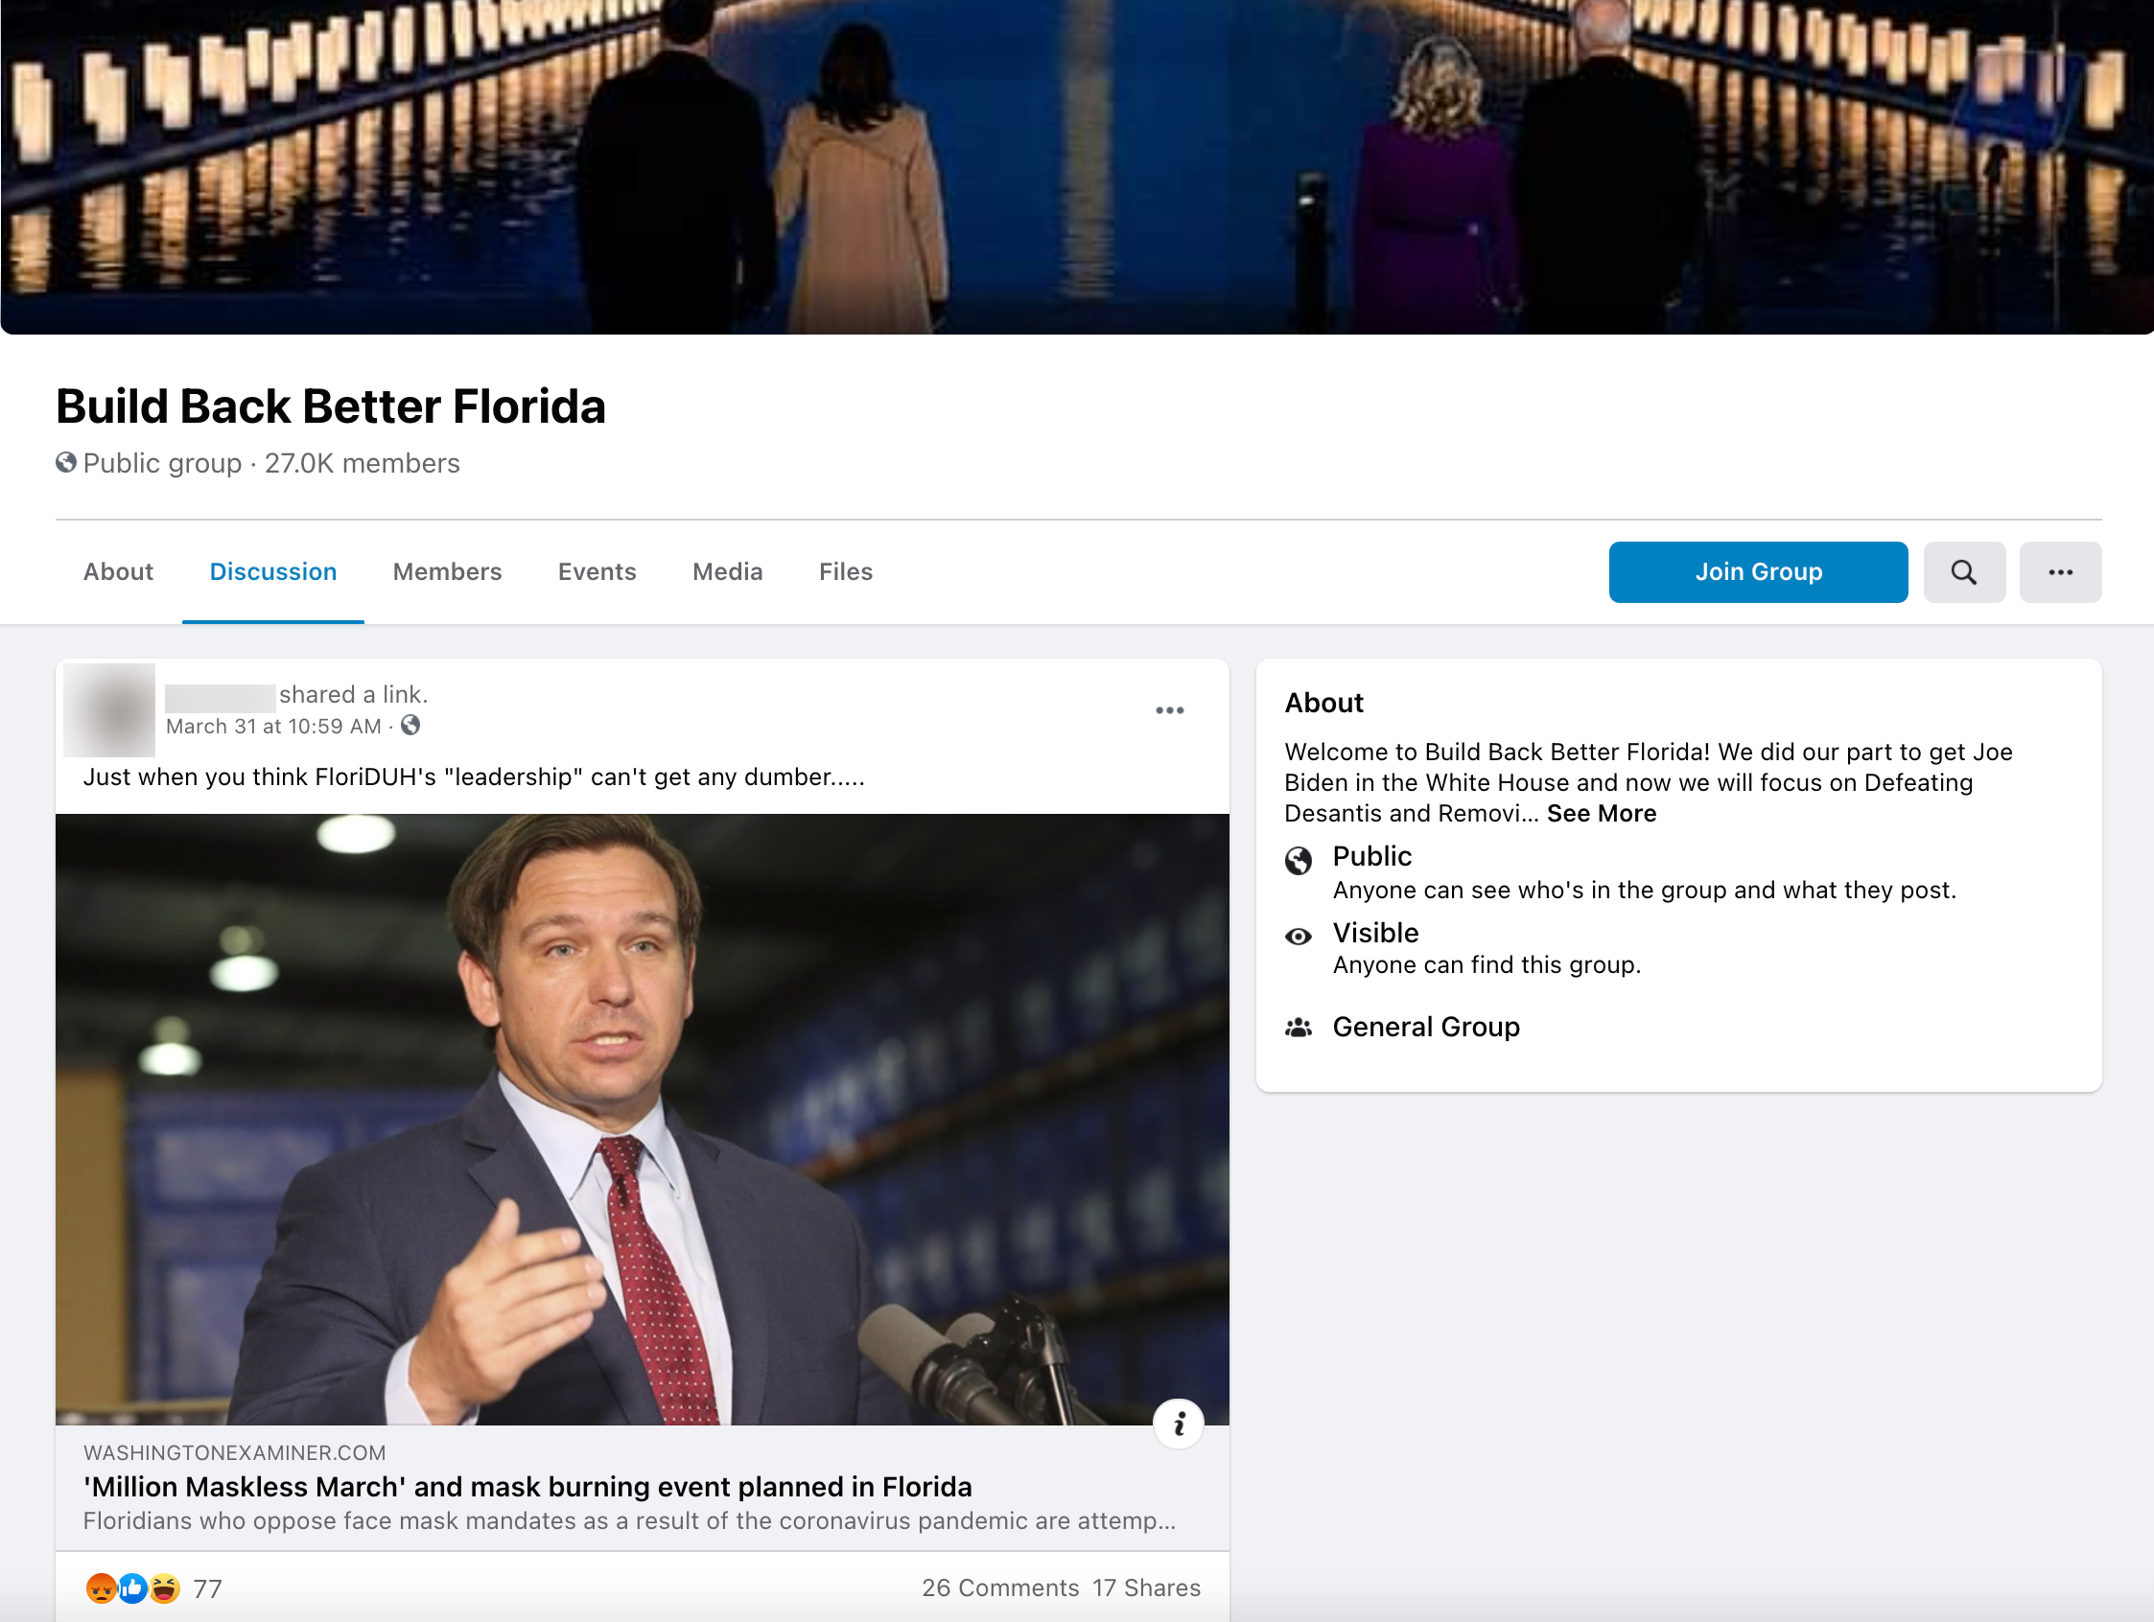View the 26 Comments on post

coord(1000,1587)
